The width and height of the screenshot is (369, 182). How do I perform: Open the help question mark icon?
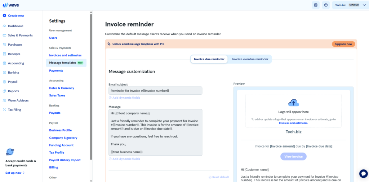326,5
